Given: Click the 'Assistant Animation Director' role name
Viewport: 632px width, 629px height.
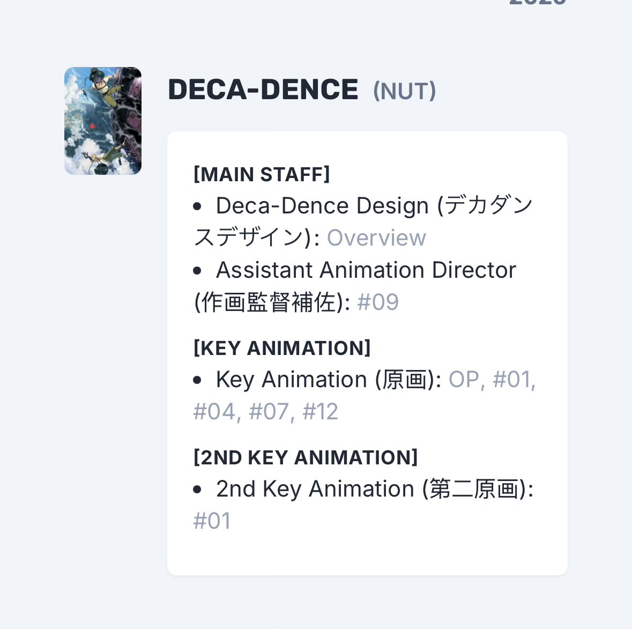Looking at the screenshot, I should (x=366, y=270).
